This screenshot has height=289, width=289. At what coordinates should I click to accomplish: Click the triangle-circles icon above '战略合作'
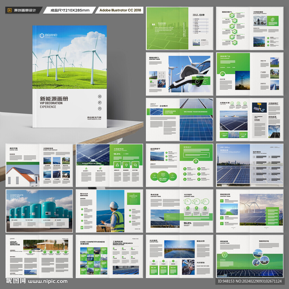(x=117, y=165)
